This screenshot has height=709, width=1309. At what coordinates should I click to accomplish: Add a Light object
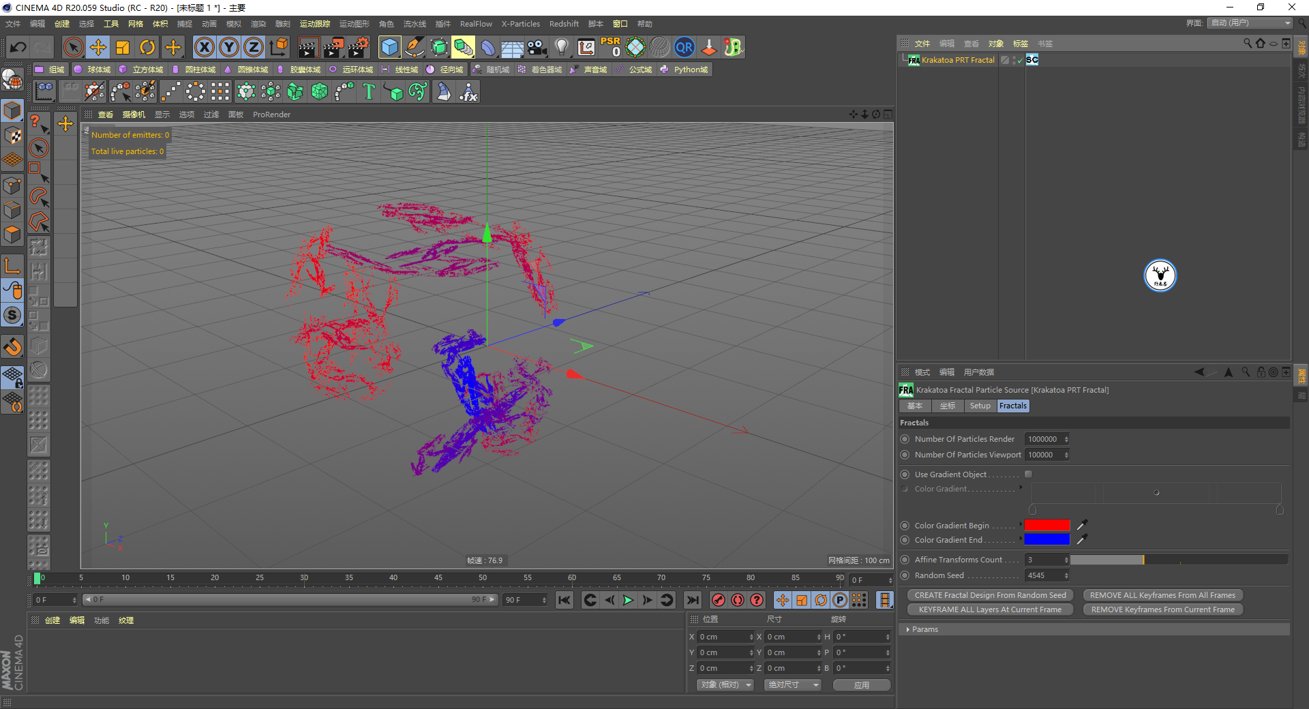tap(561, 47)
